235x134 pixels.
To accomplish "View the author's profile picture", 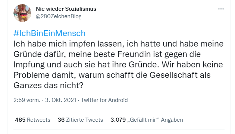I will pos(22,13).
